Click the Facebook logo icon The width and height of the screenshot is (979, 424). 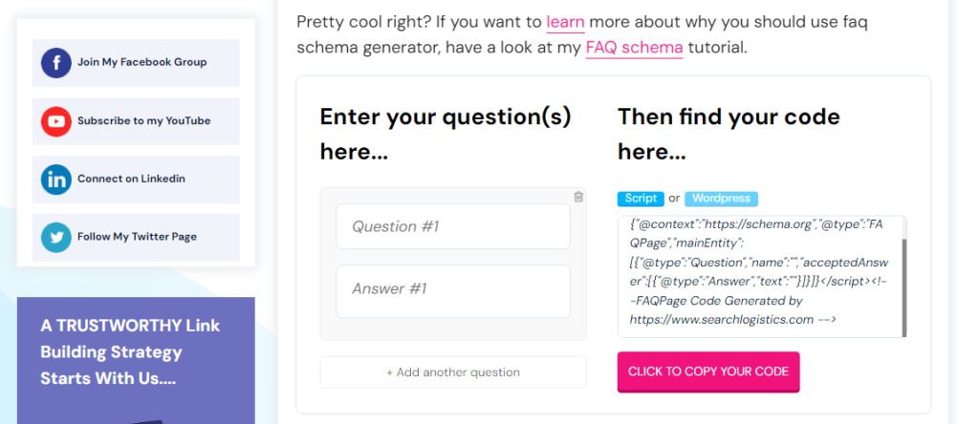click(x=56, y=62)
